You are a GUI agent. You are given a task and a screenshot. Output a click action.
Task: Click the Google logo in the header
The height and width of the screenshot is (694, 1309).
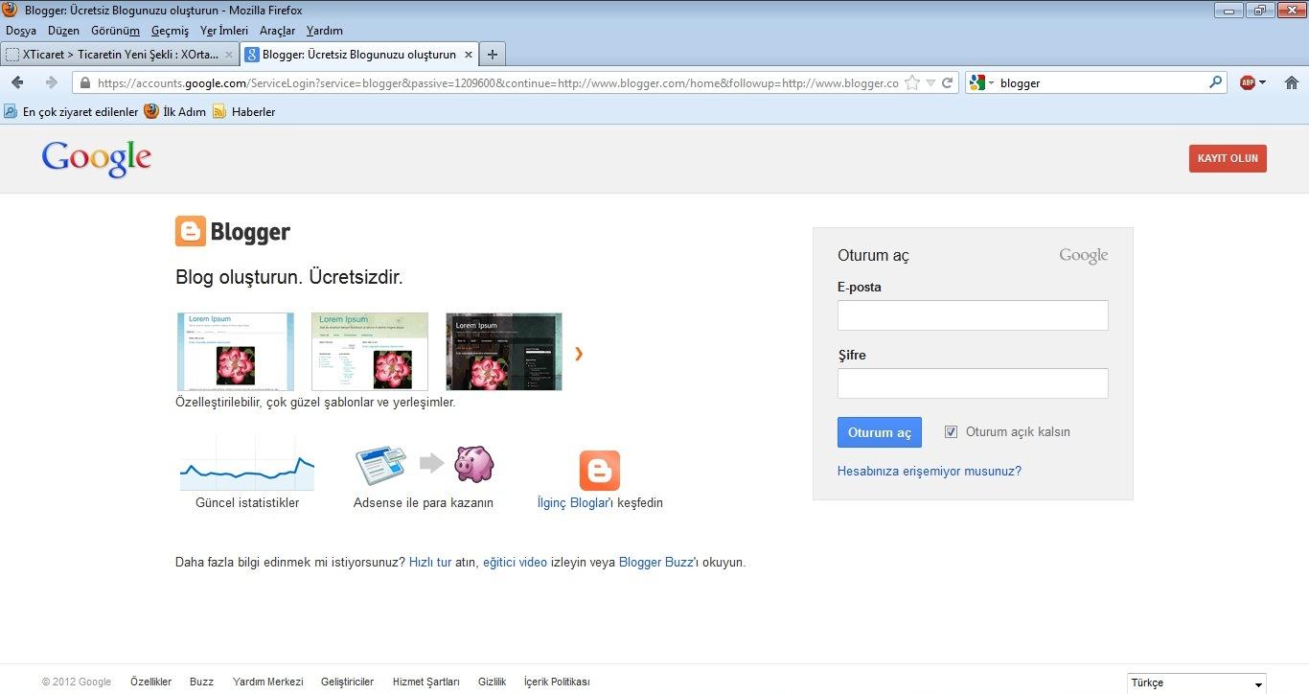(x=96, y=159)
